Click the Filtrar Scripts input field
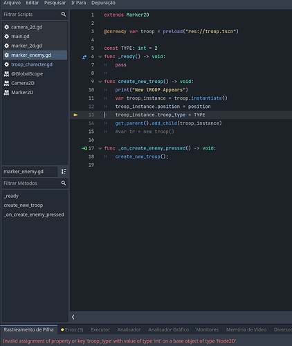The height and width of the screenshot is (346, 292). point(31,15)
